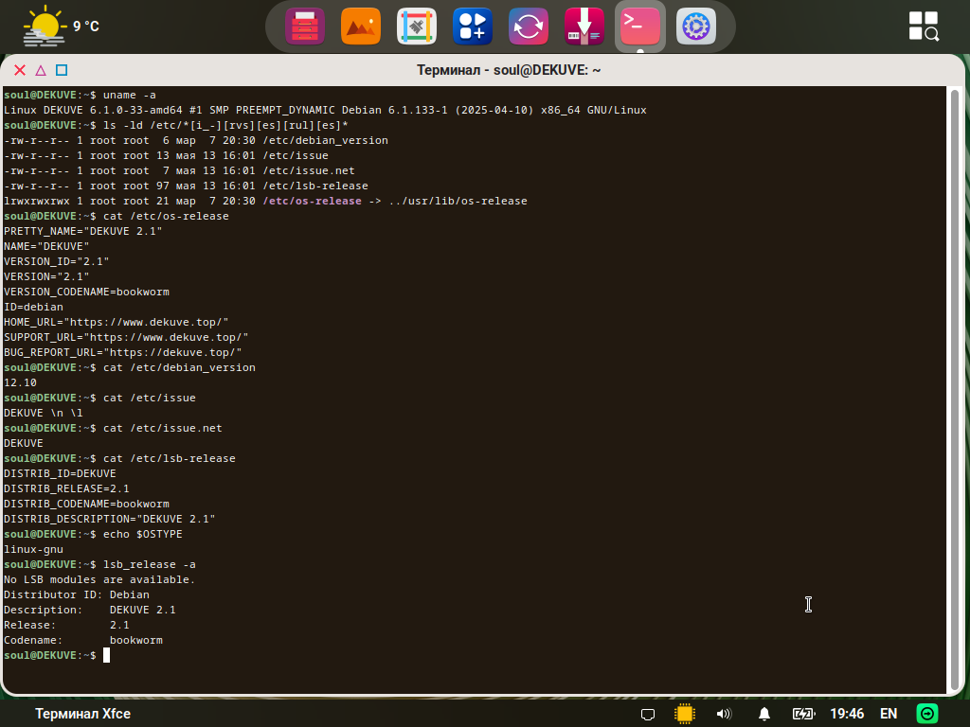
Task: Click the /etc/lsb-release listing row
Action: point(186,186)
